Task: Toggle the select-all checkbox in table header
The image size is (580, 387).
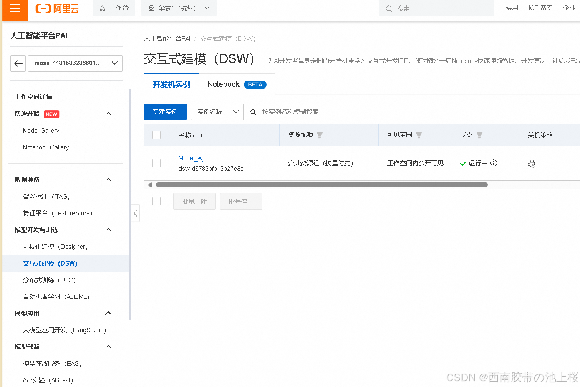Action: click(156, 135)
